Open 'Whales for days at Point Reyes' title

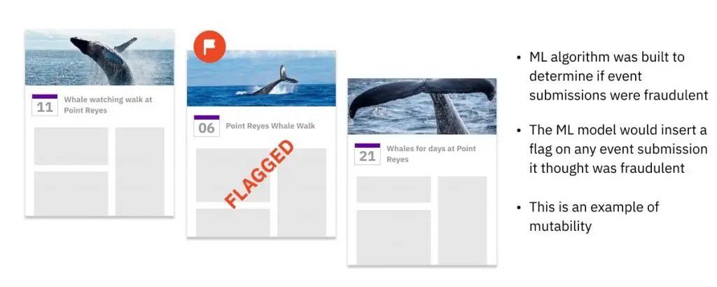[x=431, y=154]
